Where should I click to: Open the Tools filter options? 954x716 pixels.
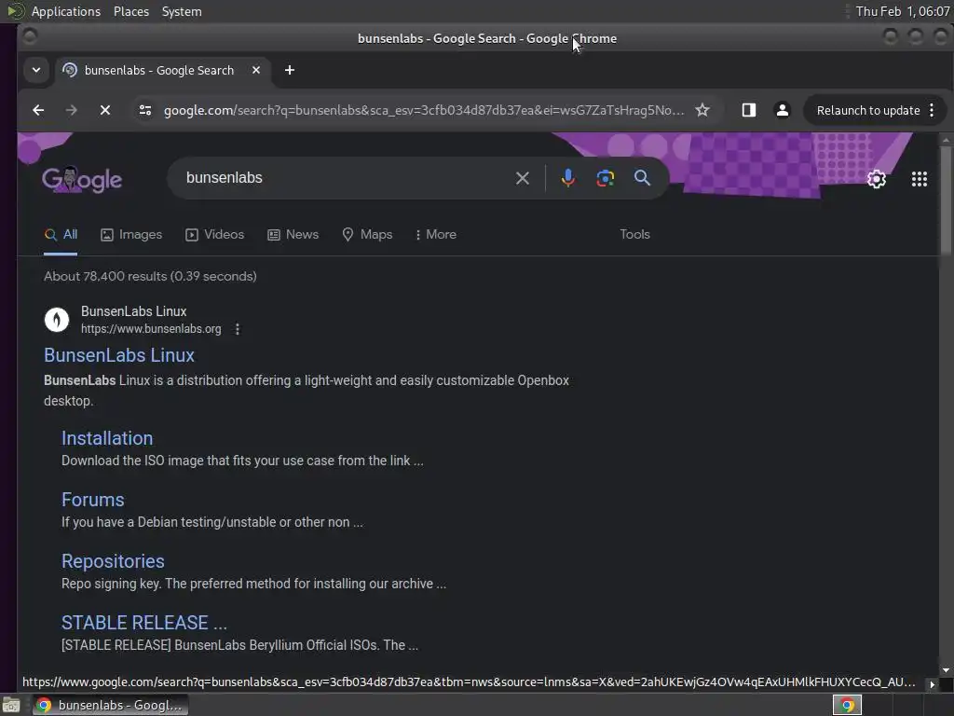click(x=634, y=234)
